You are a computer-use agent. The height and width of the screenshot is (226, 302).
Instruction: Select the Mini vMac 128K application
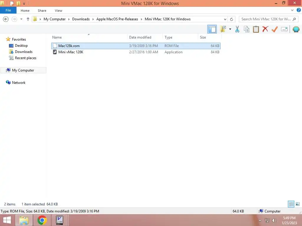point(136,52)
